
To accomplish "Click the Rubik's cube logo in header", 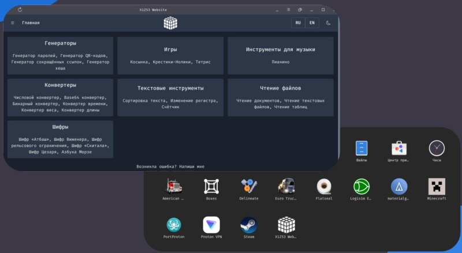I will pos(170,23).
